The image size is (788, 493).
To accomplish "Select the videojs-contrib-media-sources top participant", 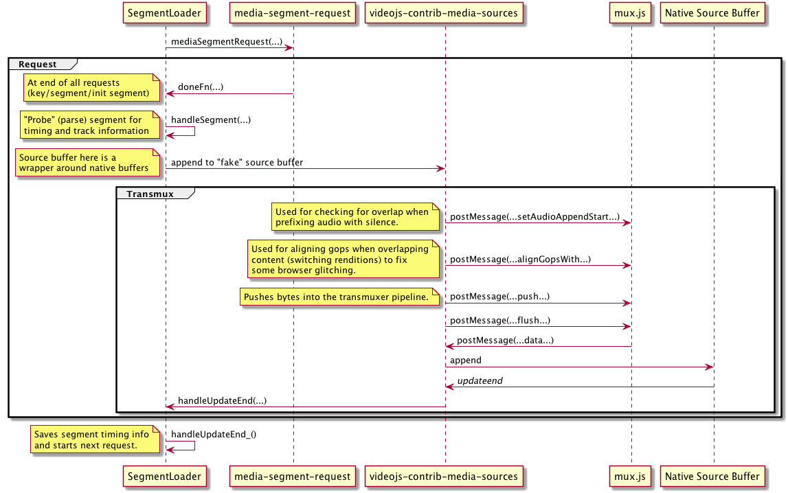I will 445,12.
